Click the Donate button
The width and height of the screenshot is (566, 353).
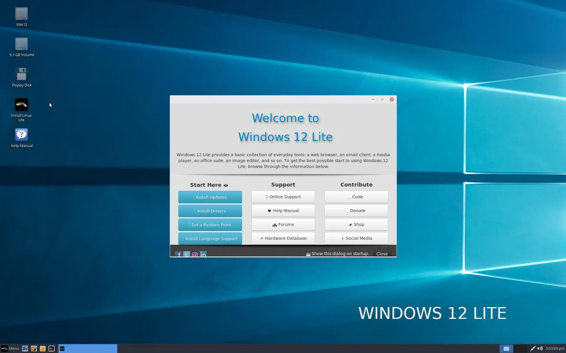(356, 211)
